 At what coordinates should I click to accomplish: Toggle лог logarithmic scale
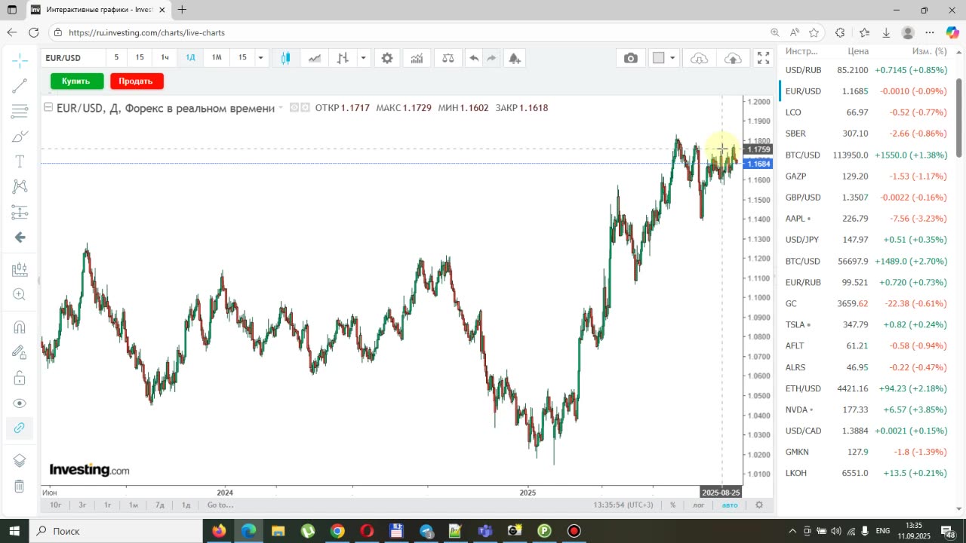click(x=699, y=505)
